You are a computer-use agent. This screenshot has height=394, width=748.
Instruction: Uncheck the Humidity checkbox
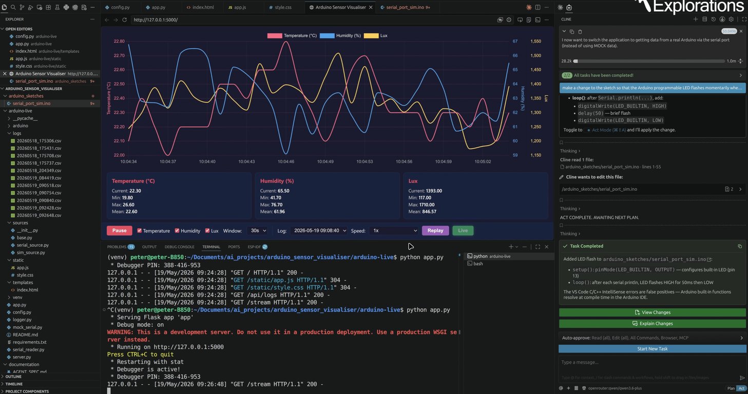177,231
